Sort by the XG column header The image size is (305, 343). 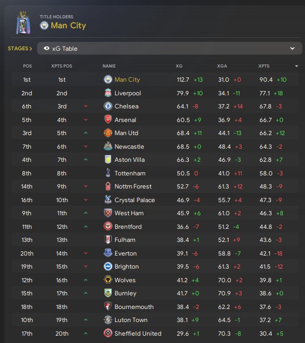click(179, 66)
